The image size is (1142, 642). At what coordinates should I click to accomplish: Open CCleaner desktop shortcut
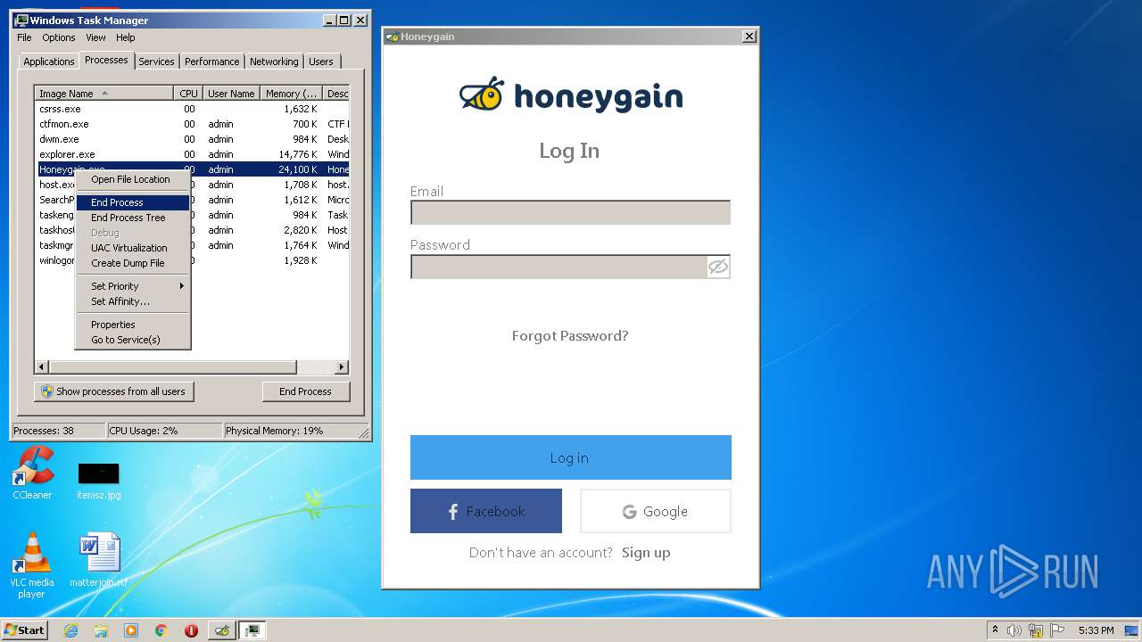pos(32,473)
